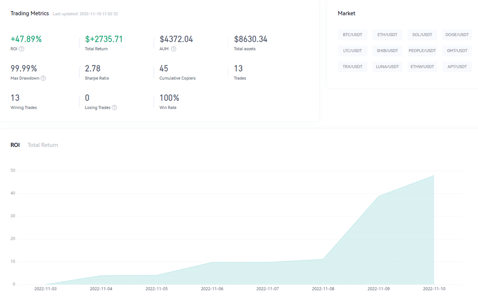This screenshot has width=478, height=308.
Task: Click the help icon next to ROI
Action: [22, 49]
